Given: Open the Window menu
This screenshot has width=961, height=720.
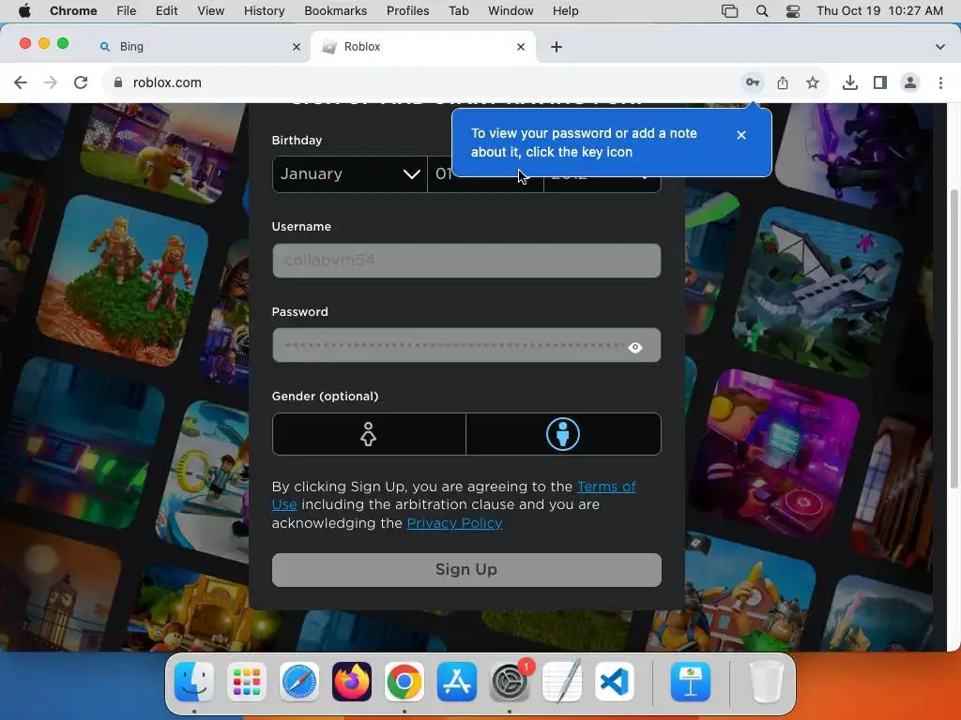Looking at the screenshot, I should [511, 11].
